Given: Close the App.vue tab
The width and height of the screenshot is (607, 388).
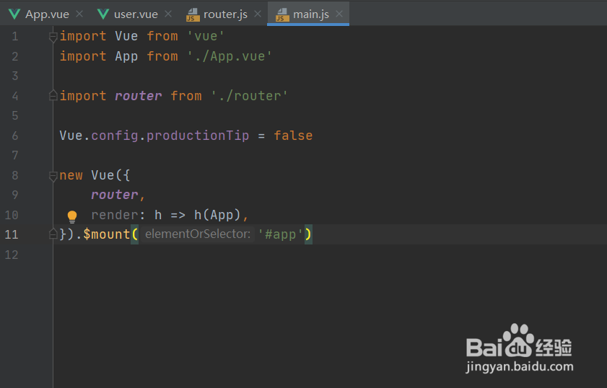Looking at the screenshot, I should pyautogui.click(x=79, y=14).
